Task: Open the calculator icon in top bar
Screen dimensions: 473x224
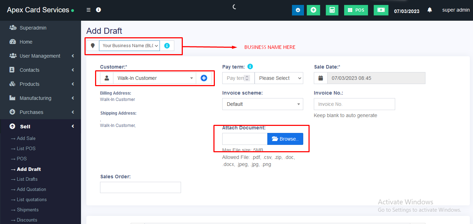Action: tap(332, 10)
